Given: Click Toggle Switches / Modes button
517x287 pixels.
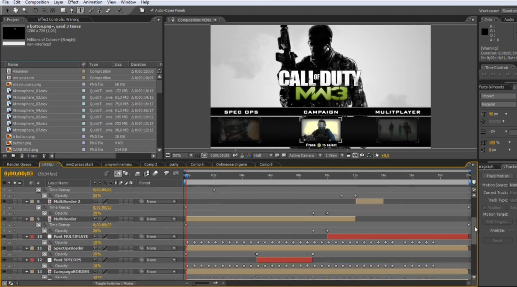Looking at the screenshot, I should (x=114, y=283).
